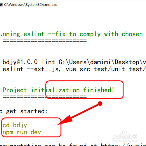The width and height of the screenshot is (146, 146).
Task: Select the 'cd bdjy' command text
Action: 15,125
